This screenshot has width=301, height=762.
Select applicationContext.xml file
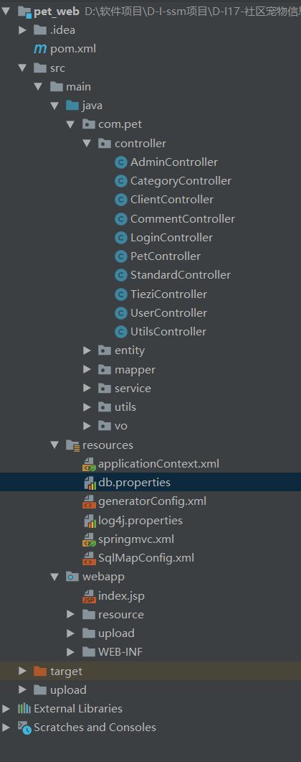click(x=158, y=464)
